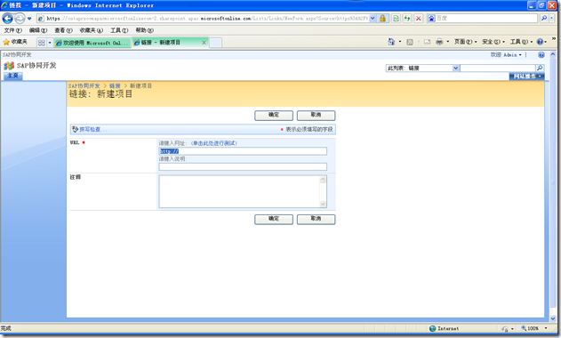Click the SharePoint site search text box
Image resolution: width=561 pixels, height=338 pixels.
[x=498, y=68]
